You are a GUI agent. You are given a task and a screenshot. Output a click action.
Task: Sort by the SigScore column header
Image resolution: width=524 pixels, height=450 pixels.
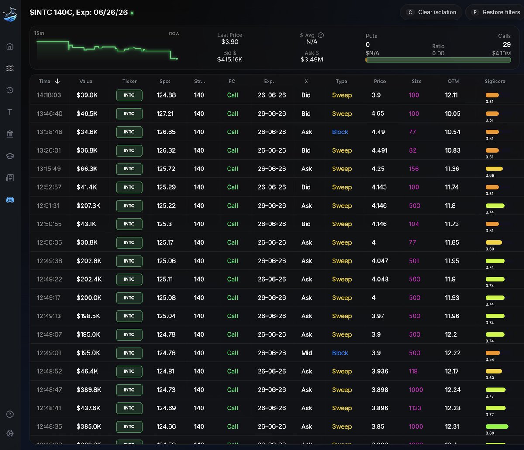(x=495, y=81)
